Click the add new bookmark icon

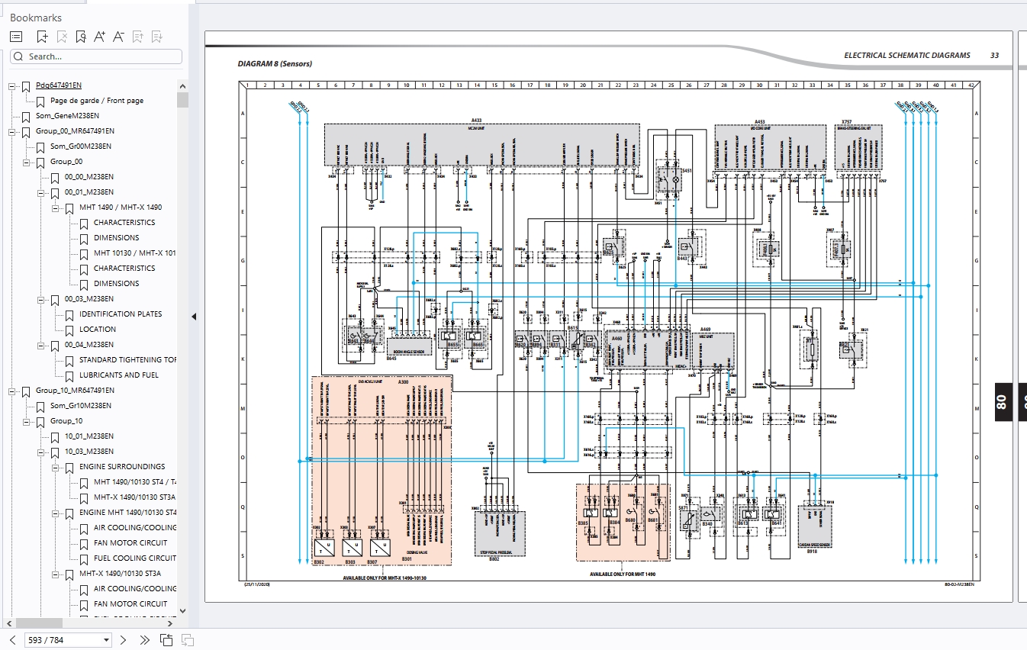click(x=43, y=37)
